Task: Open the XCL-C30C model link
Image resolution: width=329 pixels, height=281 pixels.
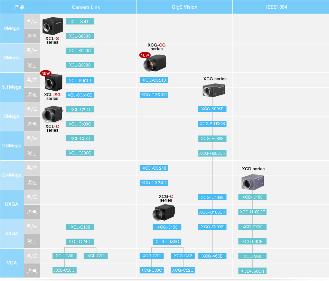Action: tap(64, 270)
